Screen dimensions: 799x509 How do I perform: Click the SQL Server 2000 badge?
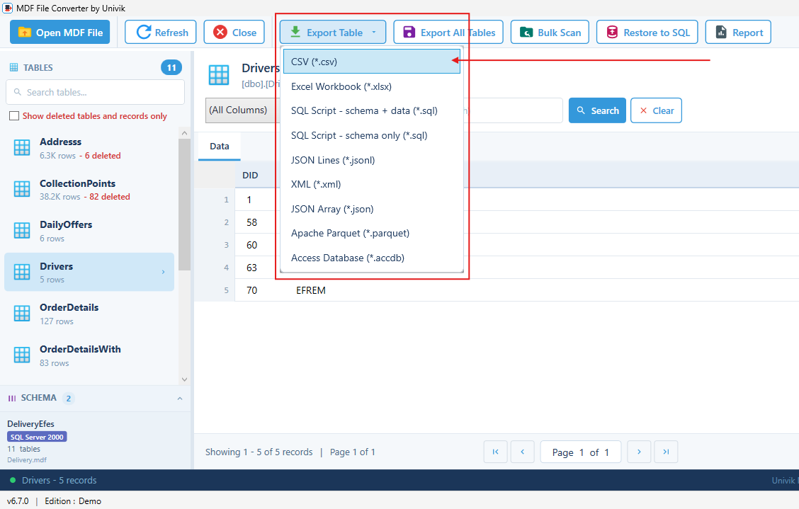[x=37, y=437]
